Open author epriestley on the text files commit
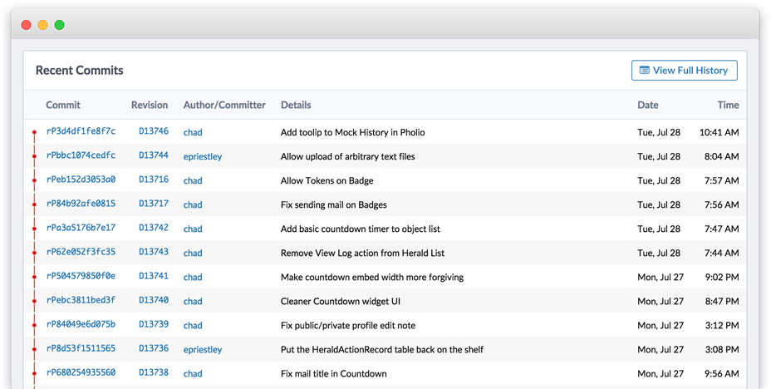 203,156
